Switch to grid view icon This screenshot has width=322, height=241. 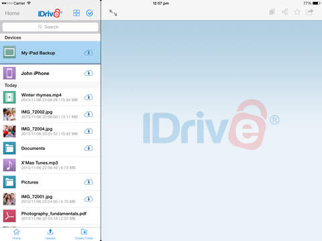[76, 13]
